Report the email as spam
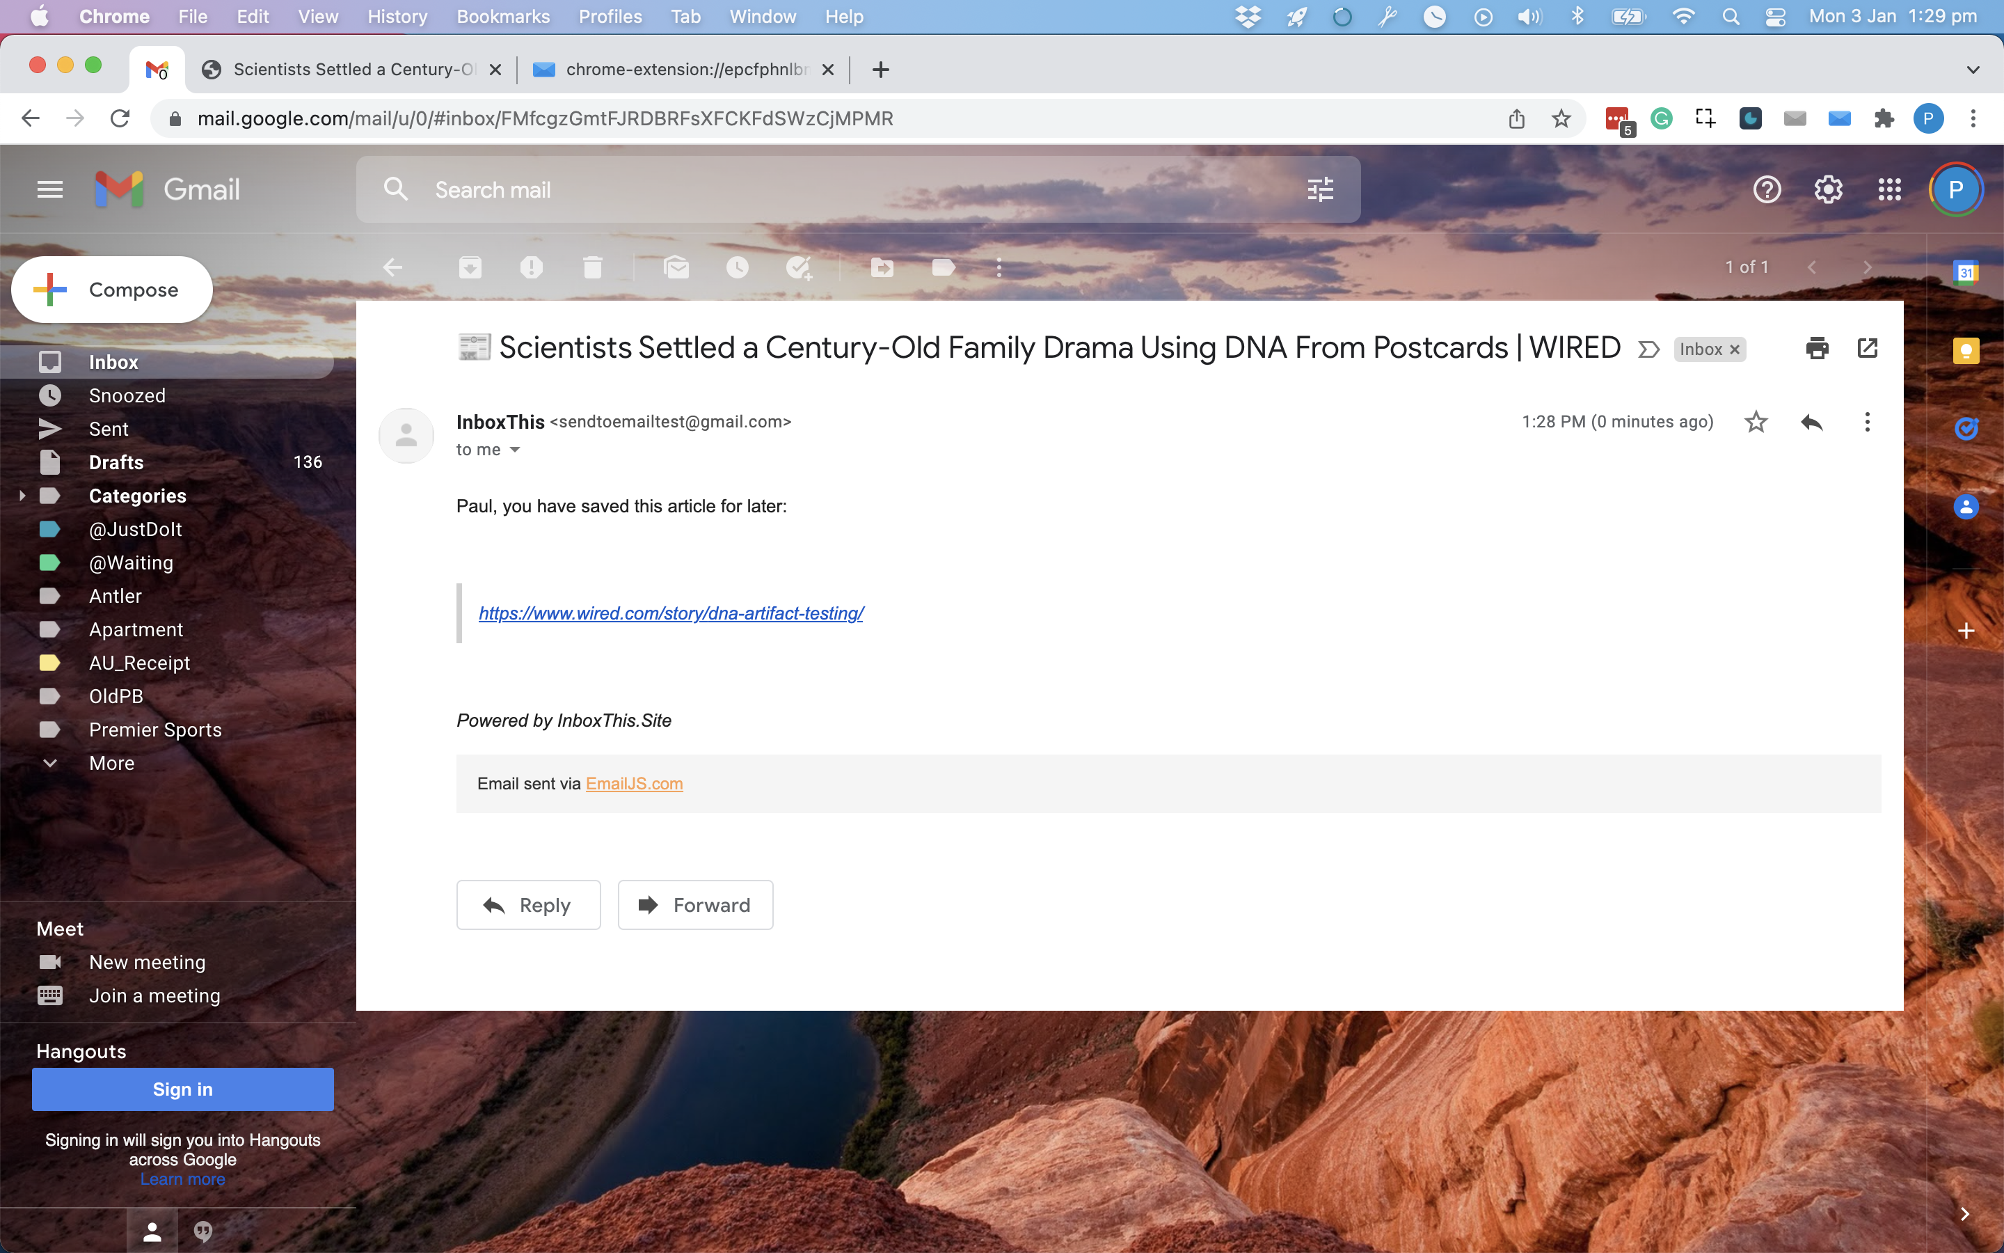Image resolution: width=2004 pixels, height=1253 pixels. [x=532, y=267]
